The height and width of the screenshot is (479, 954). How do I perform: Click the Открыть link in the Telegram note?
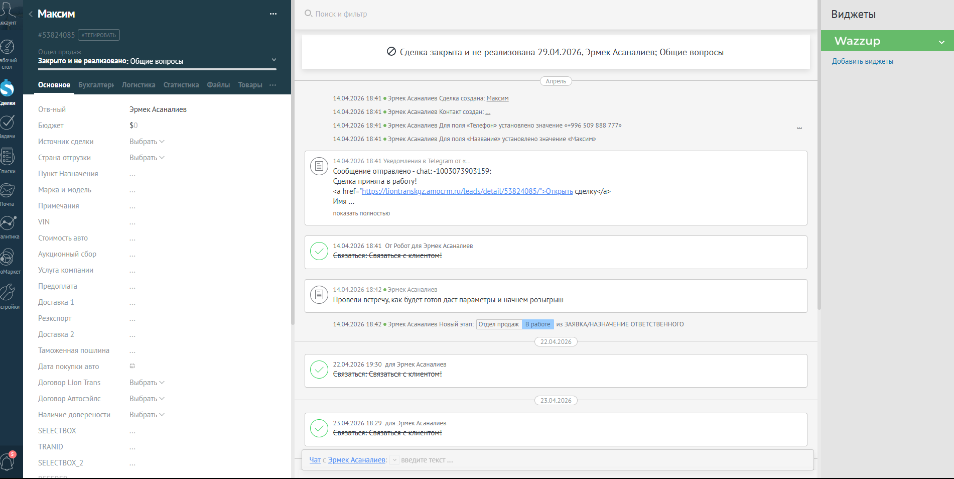[559, 191]
